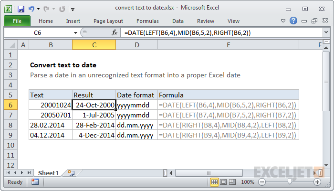This screenshot has height=191, width=334.
Task: Insert a new worksheet with the tab icon
Action: (71, 173)
